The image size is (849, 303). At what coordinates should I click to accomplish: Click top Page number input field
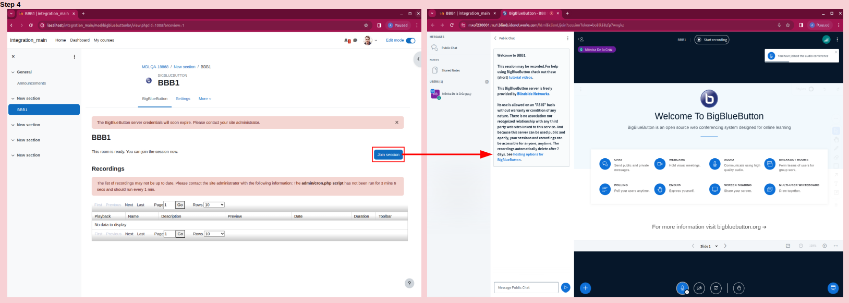point(169,205)
